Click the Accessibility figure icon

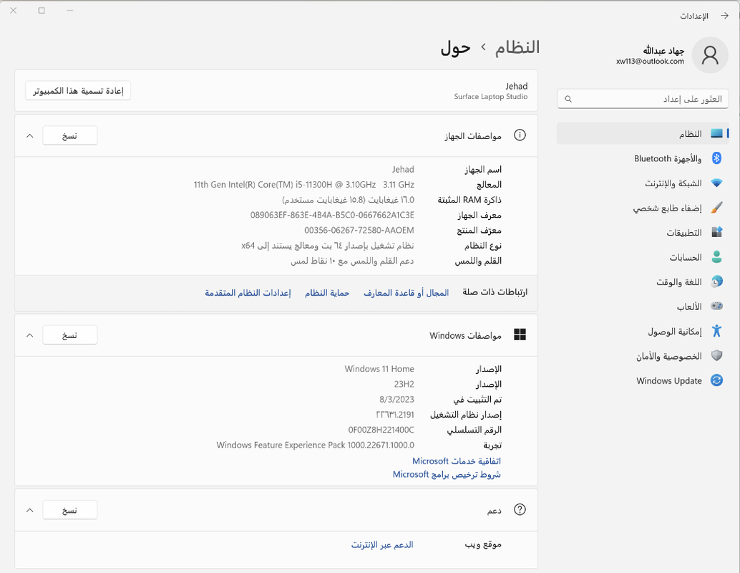(x=716, y=331)
